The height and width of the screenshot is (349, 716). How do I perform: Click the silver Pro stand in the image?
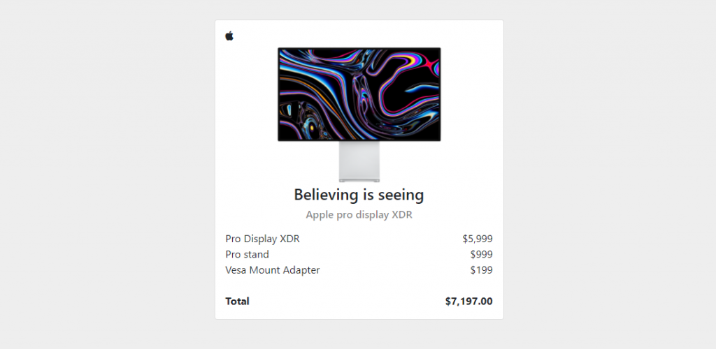(359, 162)
